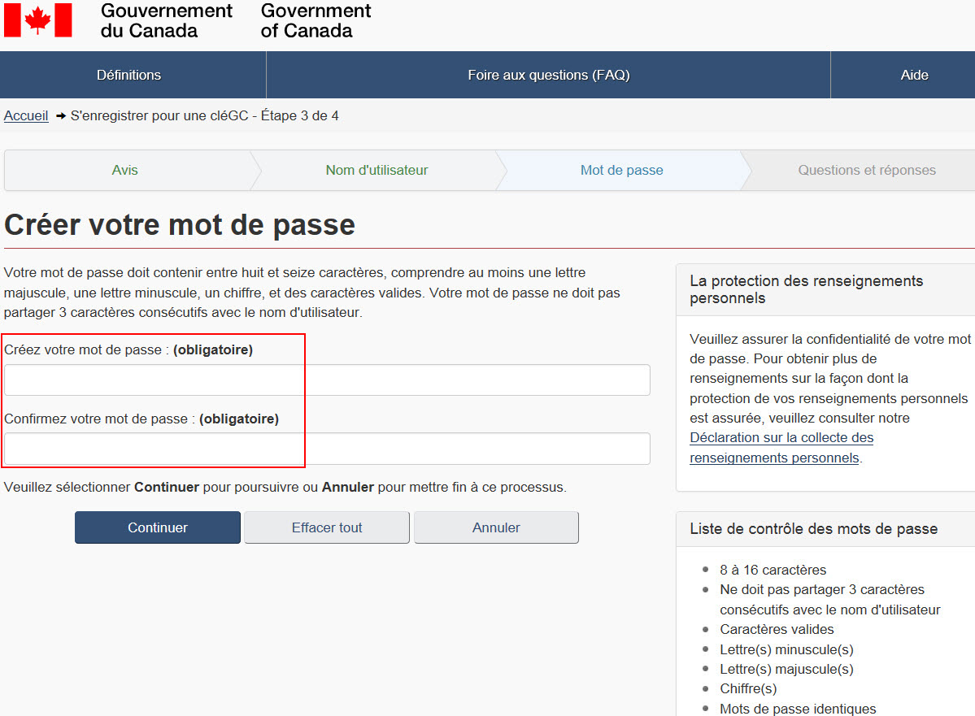
Task: Focus the Confirmez votre mot de passe field
Action: 327,448
